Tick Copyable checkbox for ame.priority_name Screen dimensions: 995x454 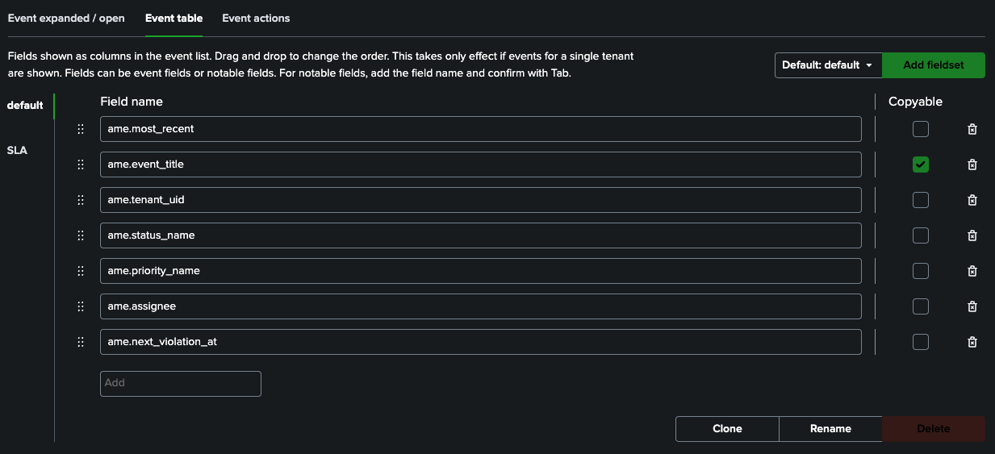pos(921,271)
